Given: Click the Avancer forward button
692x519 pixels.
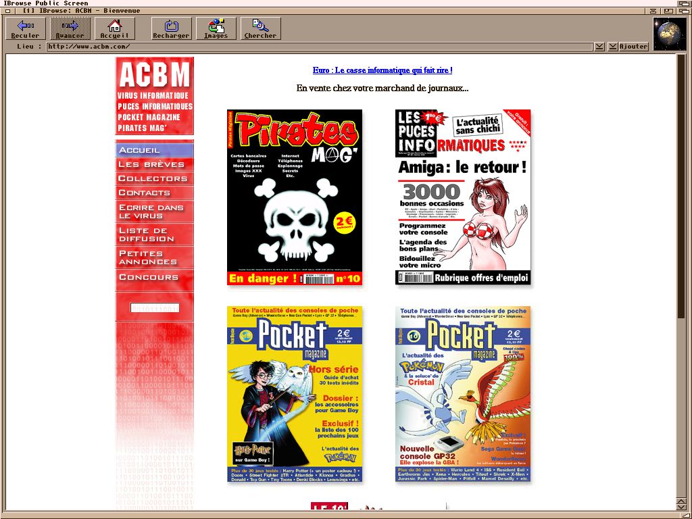Looking at the screenshot, I should point(70,28).
